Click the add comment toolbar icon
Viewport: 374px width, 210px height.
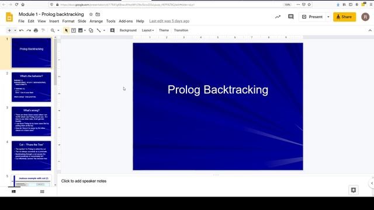click(x=112, y=30)
